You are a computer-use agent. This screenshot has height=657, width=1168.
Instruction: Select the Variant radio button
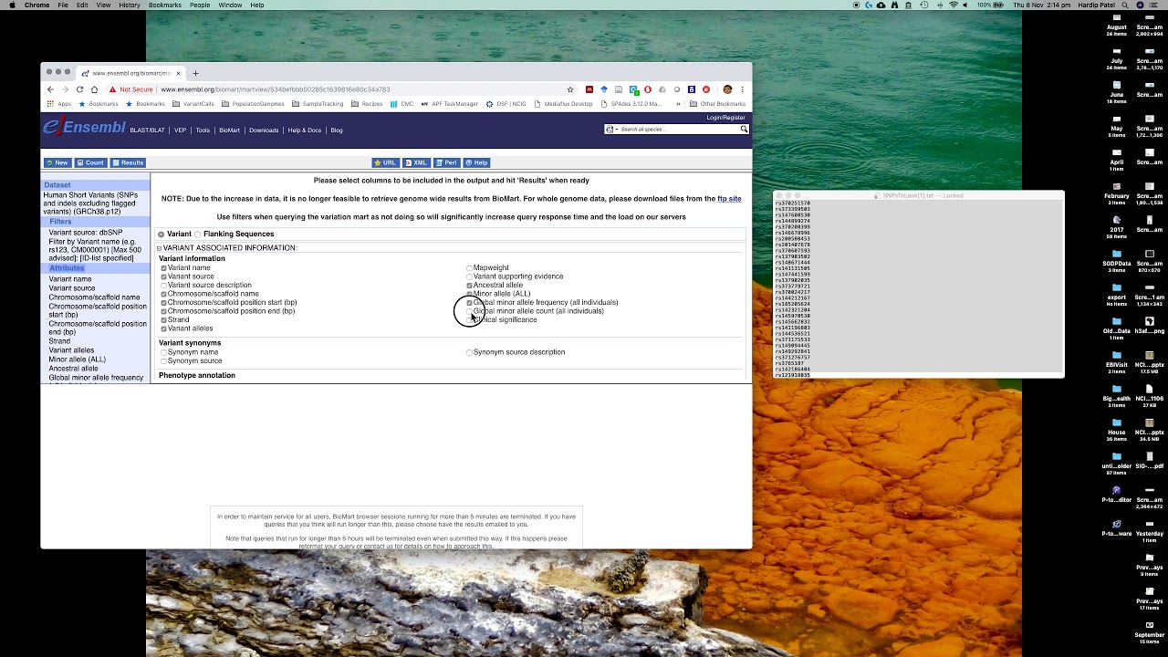(x=161, y=235)
